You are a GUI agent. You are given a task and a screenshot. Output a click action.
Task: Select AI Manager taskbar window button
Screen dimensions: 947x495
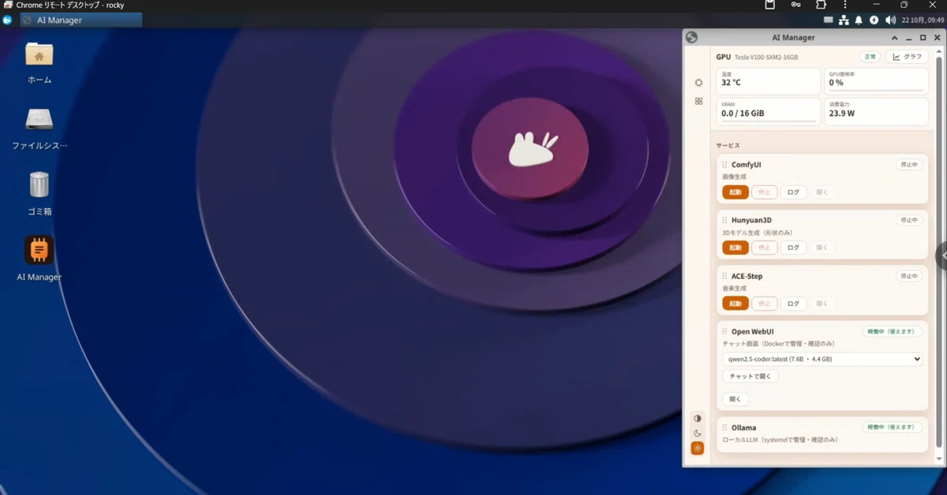coord(81,20)
